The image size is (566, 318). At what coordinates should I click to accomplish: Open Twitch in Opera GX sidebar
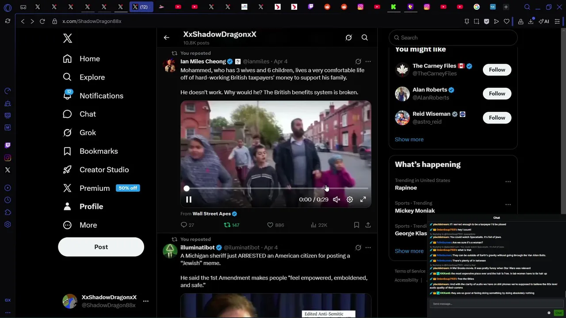(8, 145)
